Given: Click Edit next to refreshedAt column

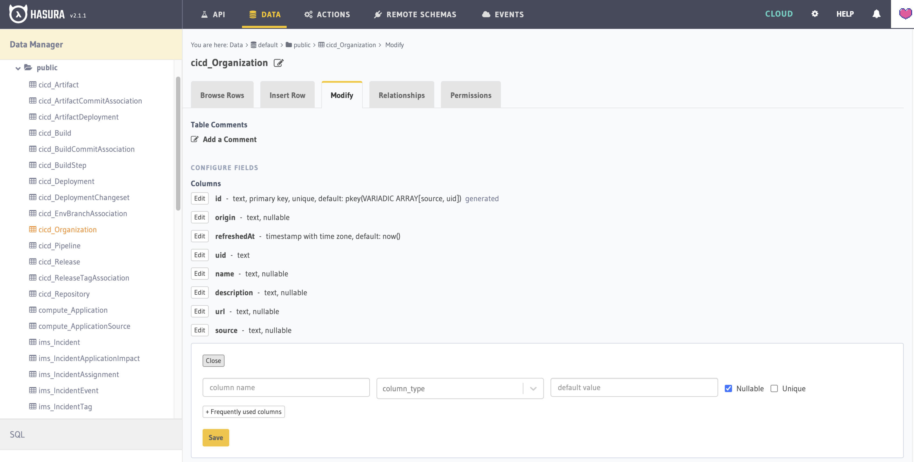Looking at the screenshot, I should point(200,236).
